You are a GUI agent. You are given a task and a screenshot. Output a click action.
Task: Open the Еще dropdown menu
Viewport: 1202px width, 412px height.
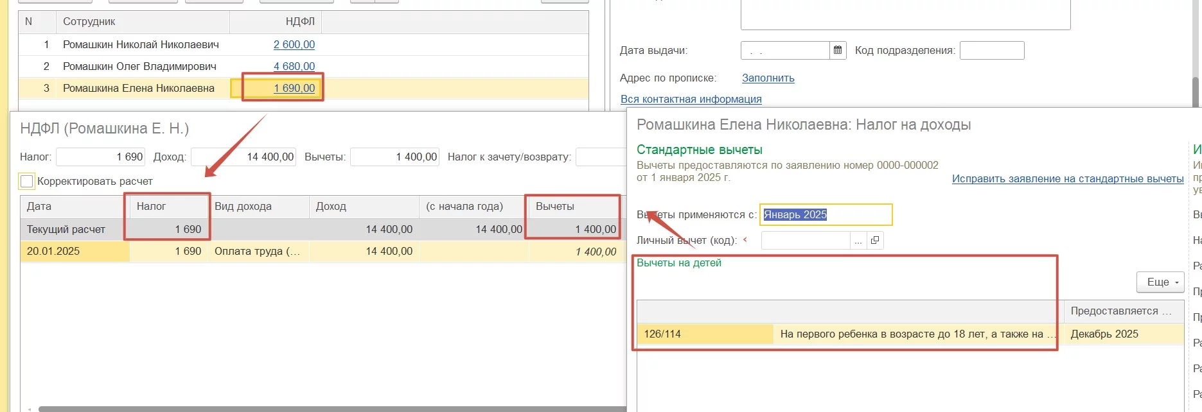tap(1160, 282)
